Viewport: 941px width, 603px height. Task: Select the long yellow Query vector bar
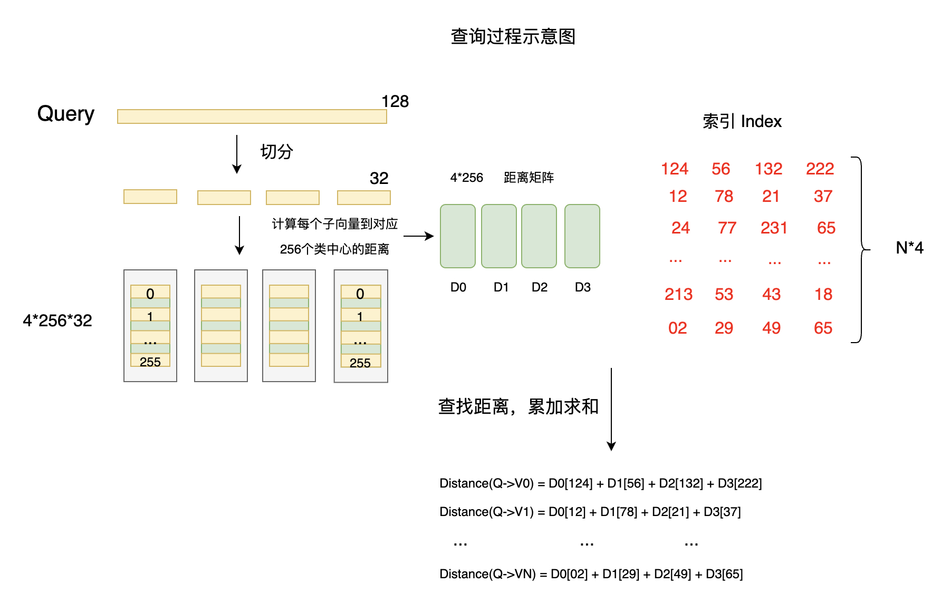252,116
